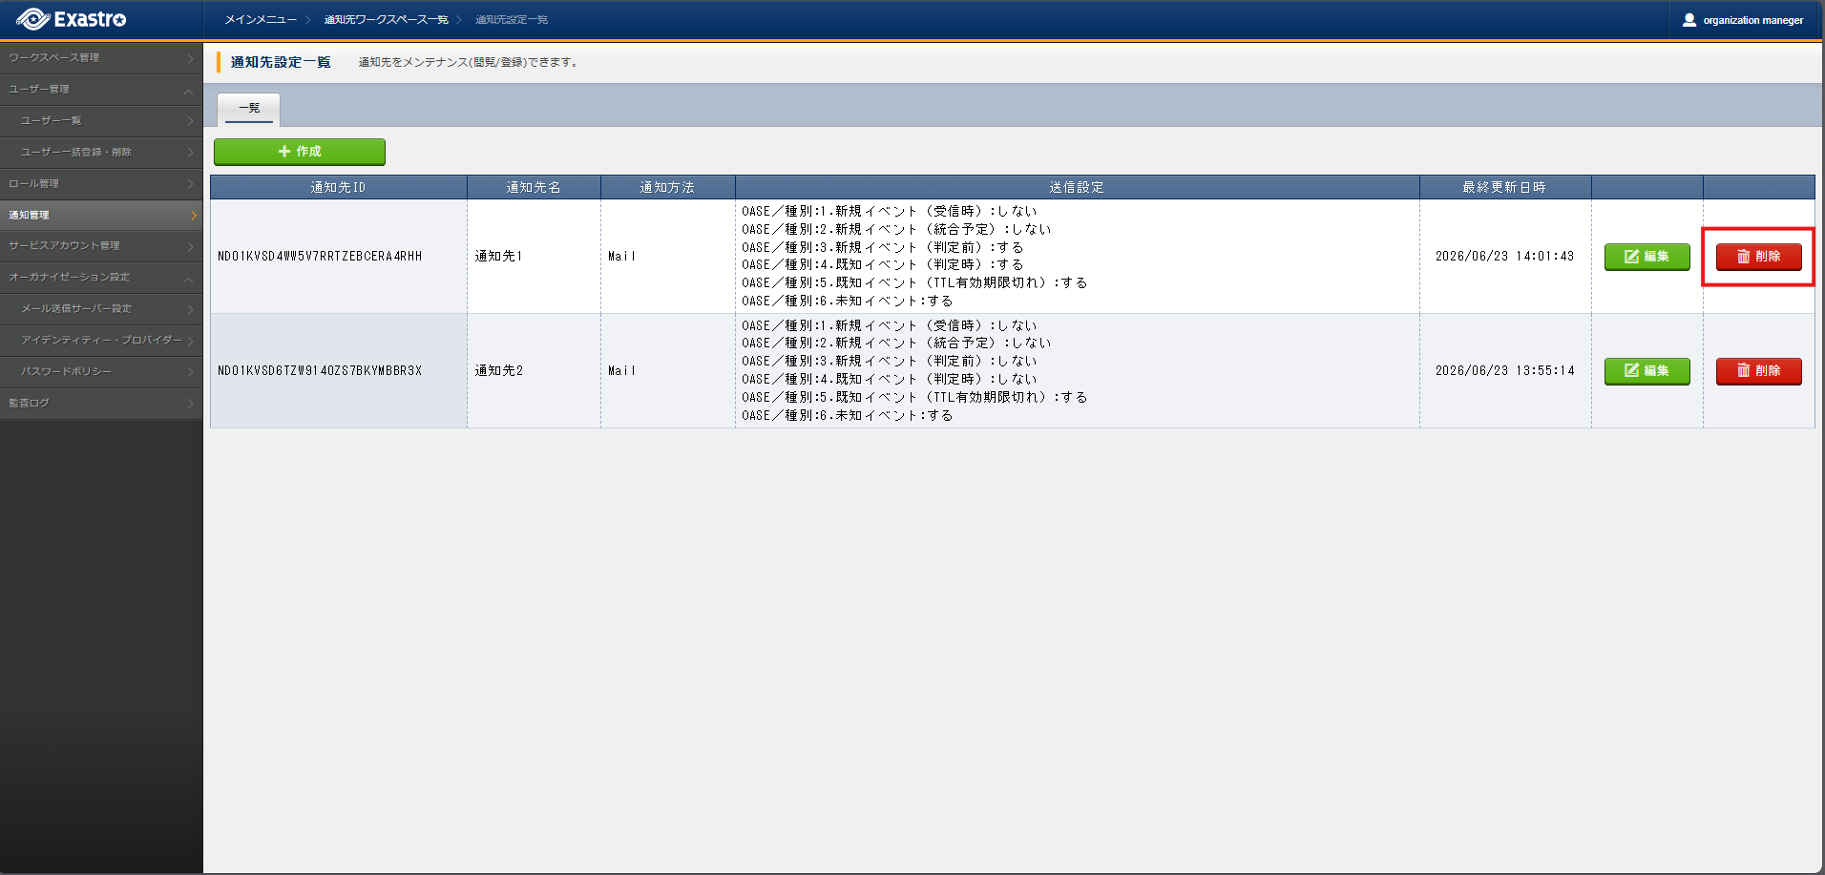Click the Mail cell in 通知先1 row
The width and height of the screenshot is (1825, 875).
[667, 257]
